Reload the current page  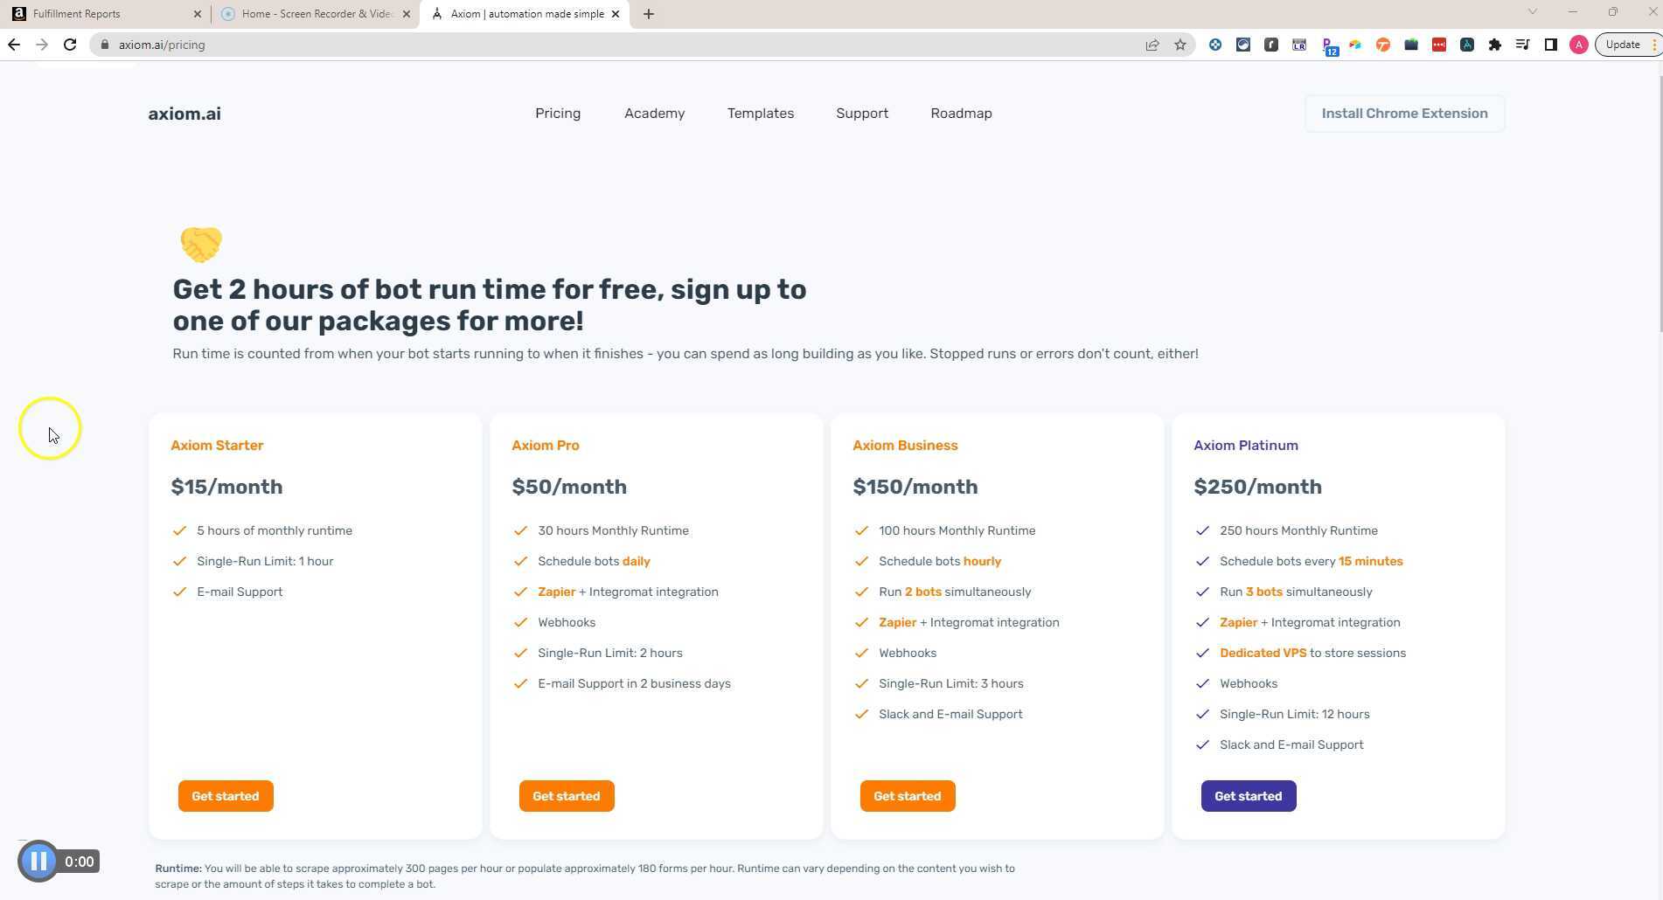click(70, 45)
